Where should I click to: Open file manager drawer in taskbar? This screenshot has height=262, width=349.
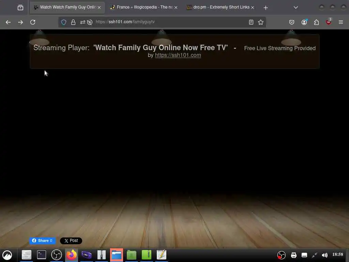point(27,255)
